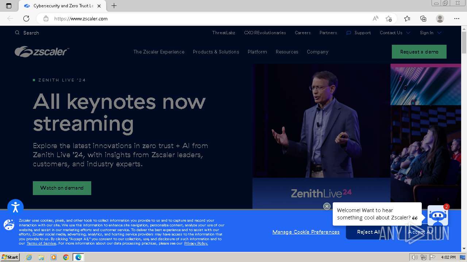Open the tab actions menu icon
Image resolution: width=467 pixels, height=262 pixels.
[9, 6]
